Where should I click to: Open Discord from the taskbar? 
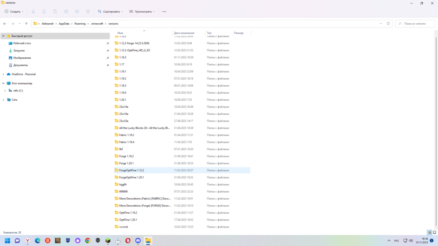tap(138, 240)
